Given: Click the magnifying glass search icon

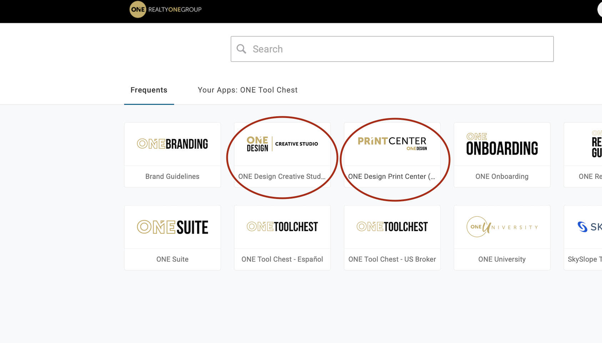Looking at the screenshot, I should [241, 49].
